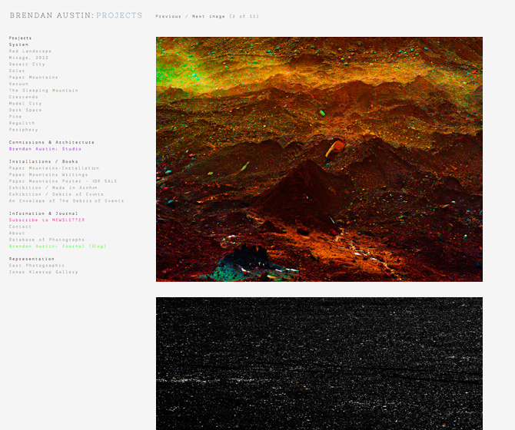515x430 pixels.
Task: Visit the Brendan Austin Journal blog
Action: point(58,246)
